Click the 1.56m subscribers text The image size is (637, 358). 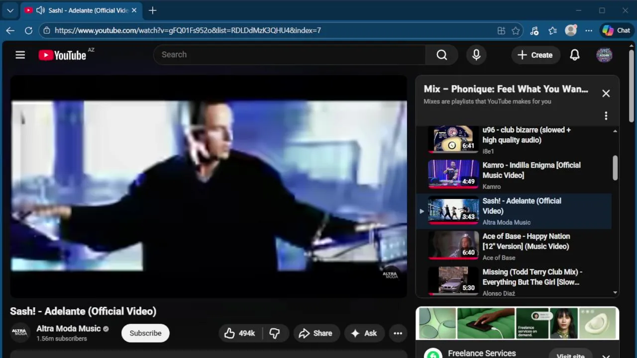point(62,339)
